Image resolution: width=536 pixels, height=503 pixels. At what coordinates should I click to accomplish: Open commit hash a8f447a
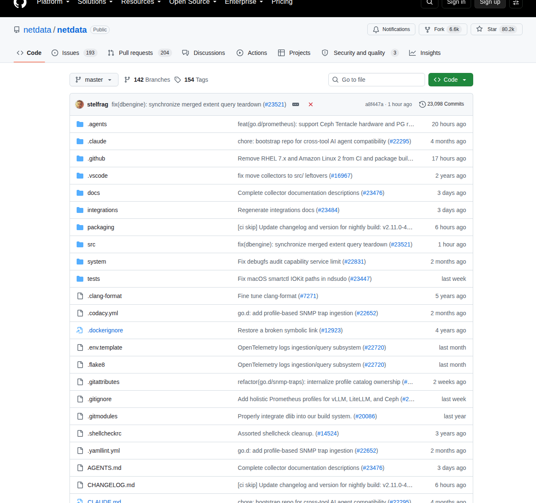[x=374, y=104]
